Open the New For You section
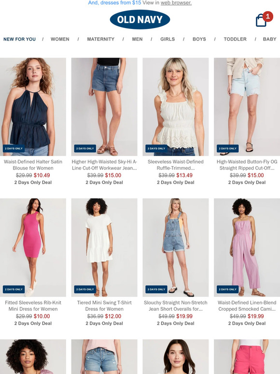The width and height of the screenshot is (280, 374). [19, 39]
